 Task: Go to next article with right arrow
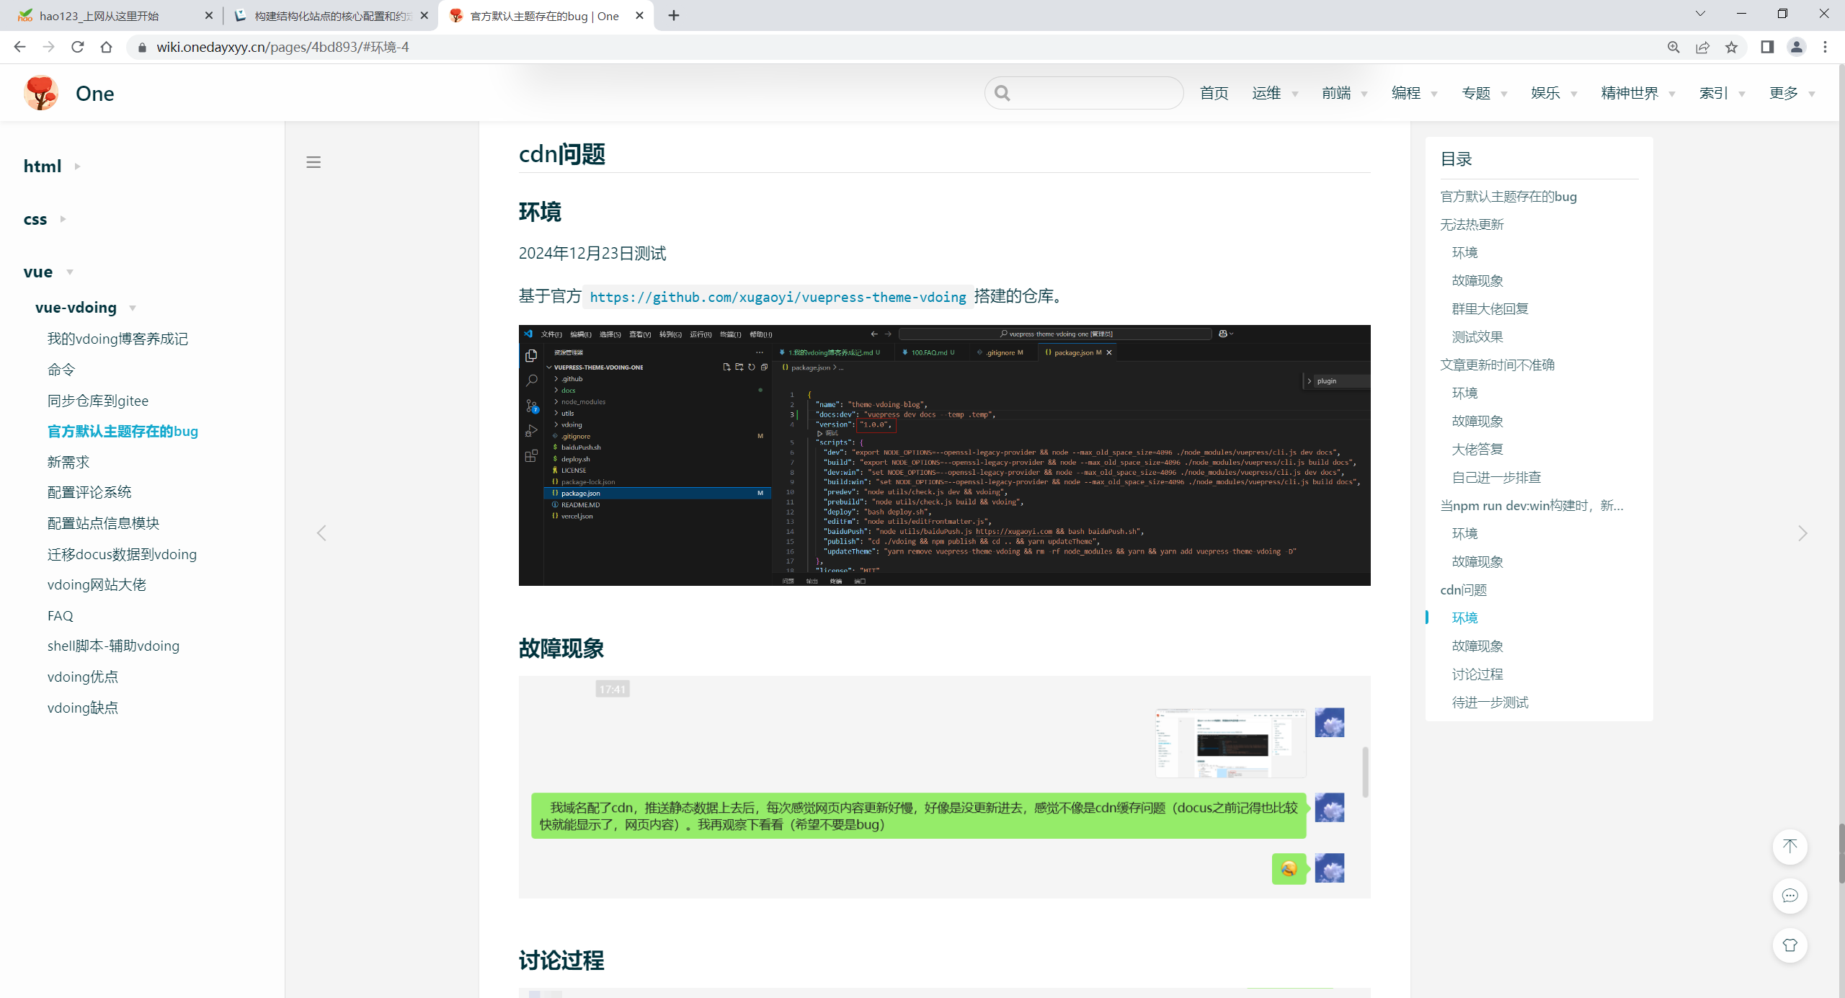(1802, 533)
